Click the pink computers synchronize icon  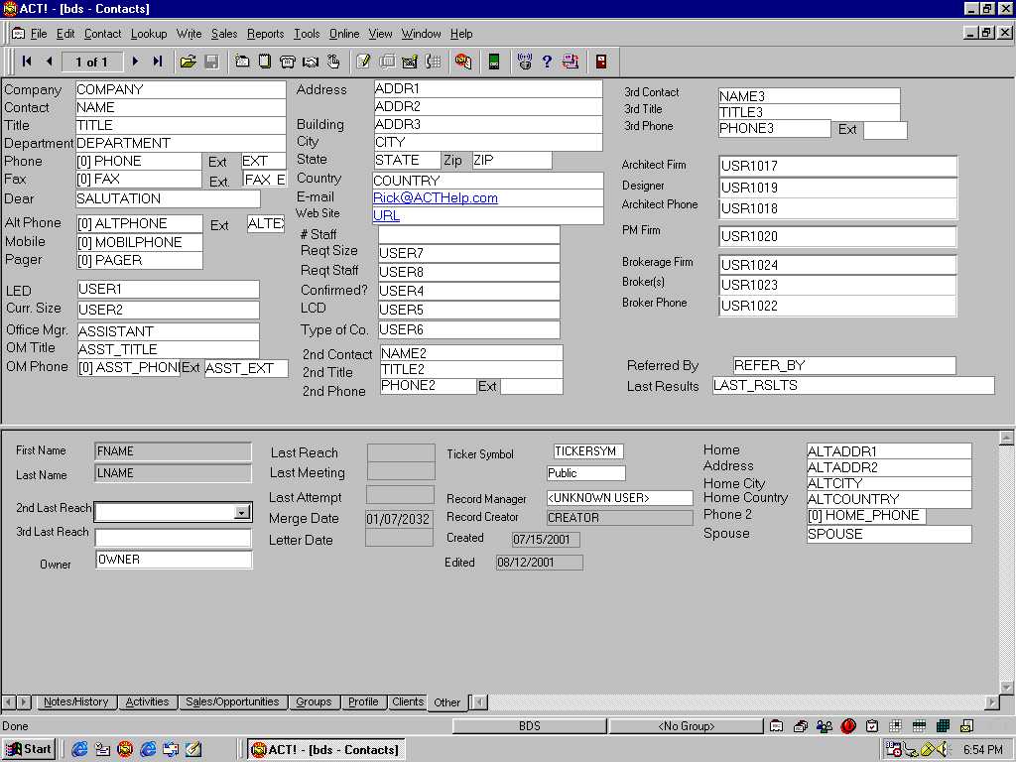pyautogui.click(x=571, y=62)
